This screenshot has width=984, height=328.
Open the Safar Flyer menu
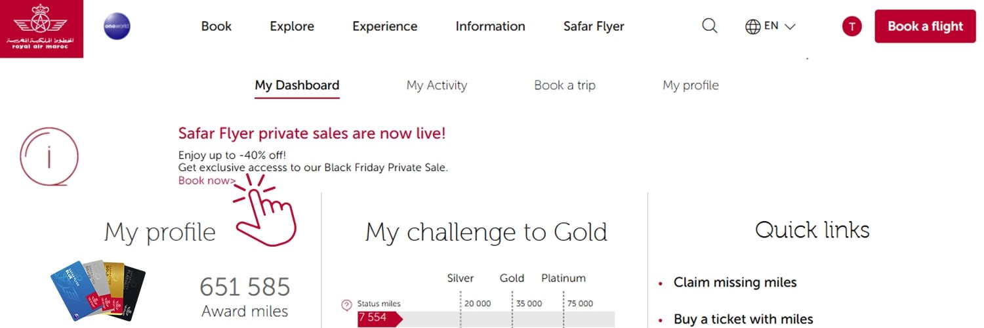click(594, 27)
